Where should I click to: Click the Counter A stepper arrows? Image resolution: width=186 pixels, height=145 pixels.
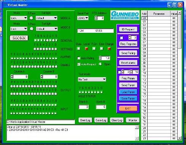[x=12, y=77]
